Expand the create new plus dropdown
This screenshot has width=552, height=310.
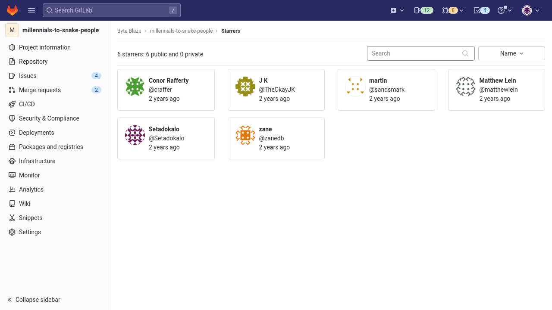pos(397,10)
